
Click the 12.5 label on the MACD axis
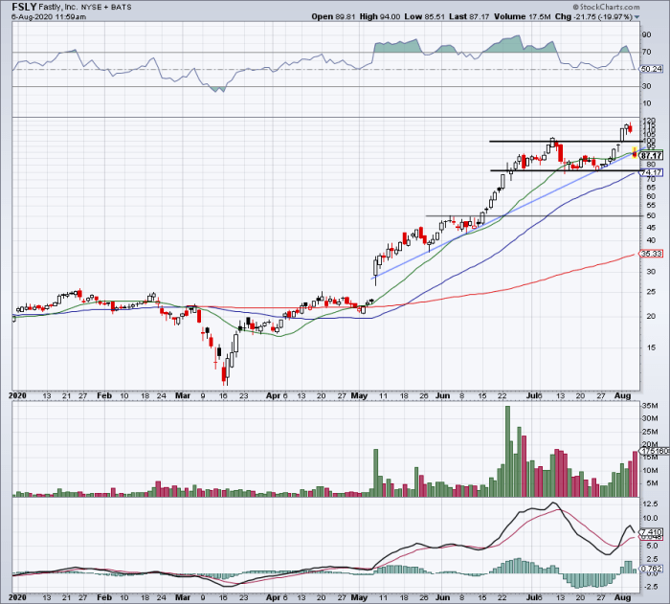650,504
